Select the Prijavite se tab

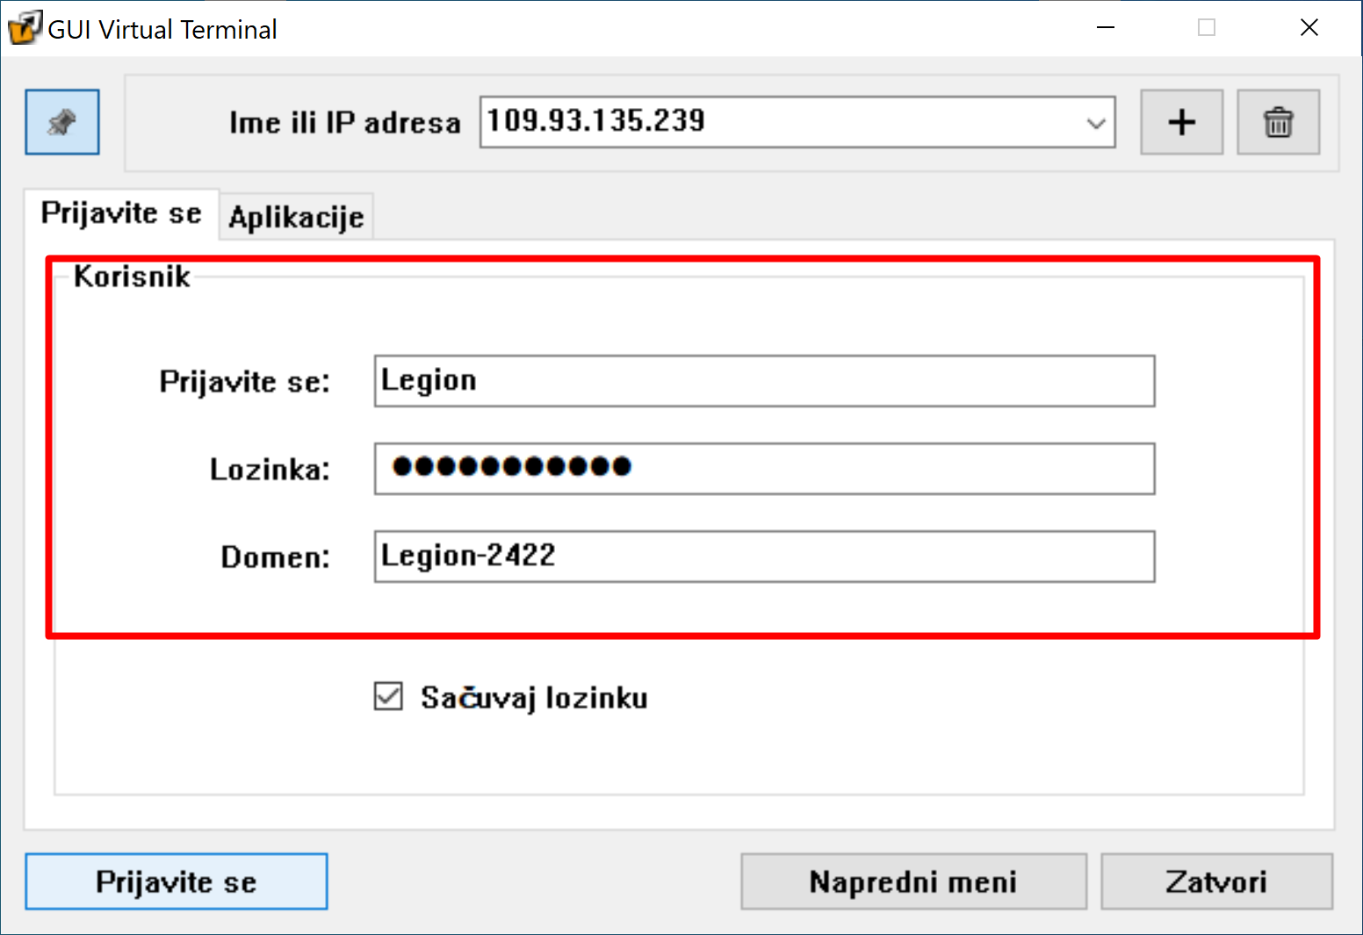[x=121, y=213]
